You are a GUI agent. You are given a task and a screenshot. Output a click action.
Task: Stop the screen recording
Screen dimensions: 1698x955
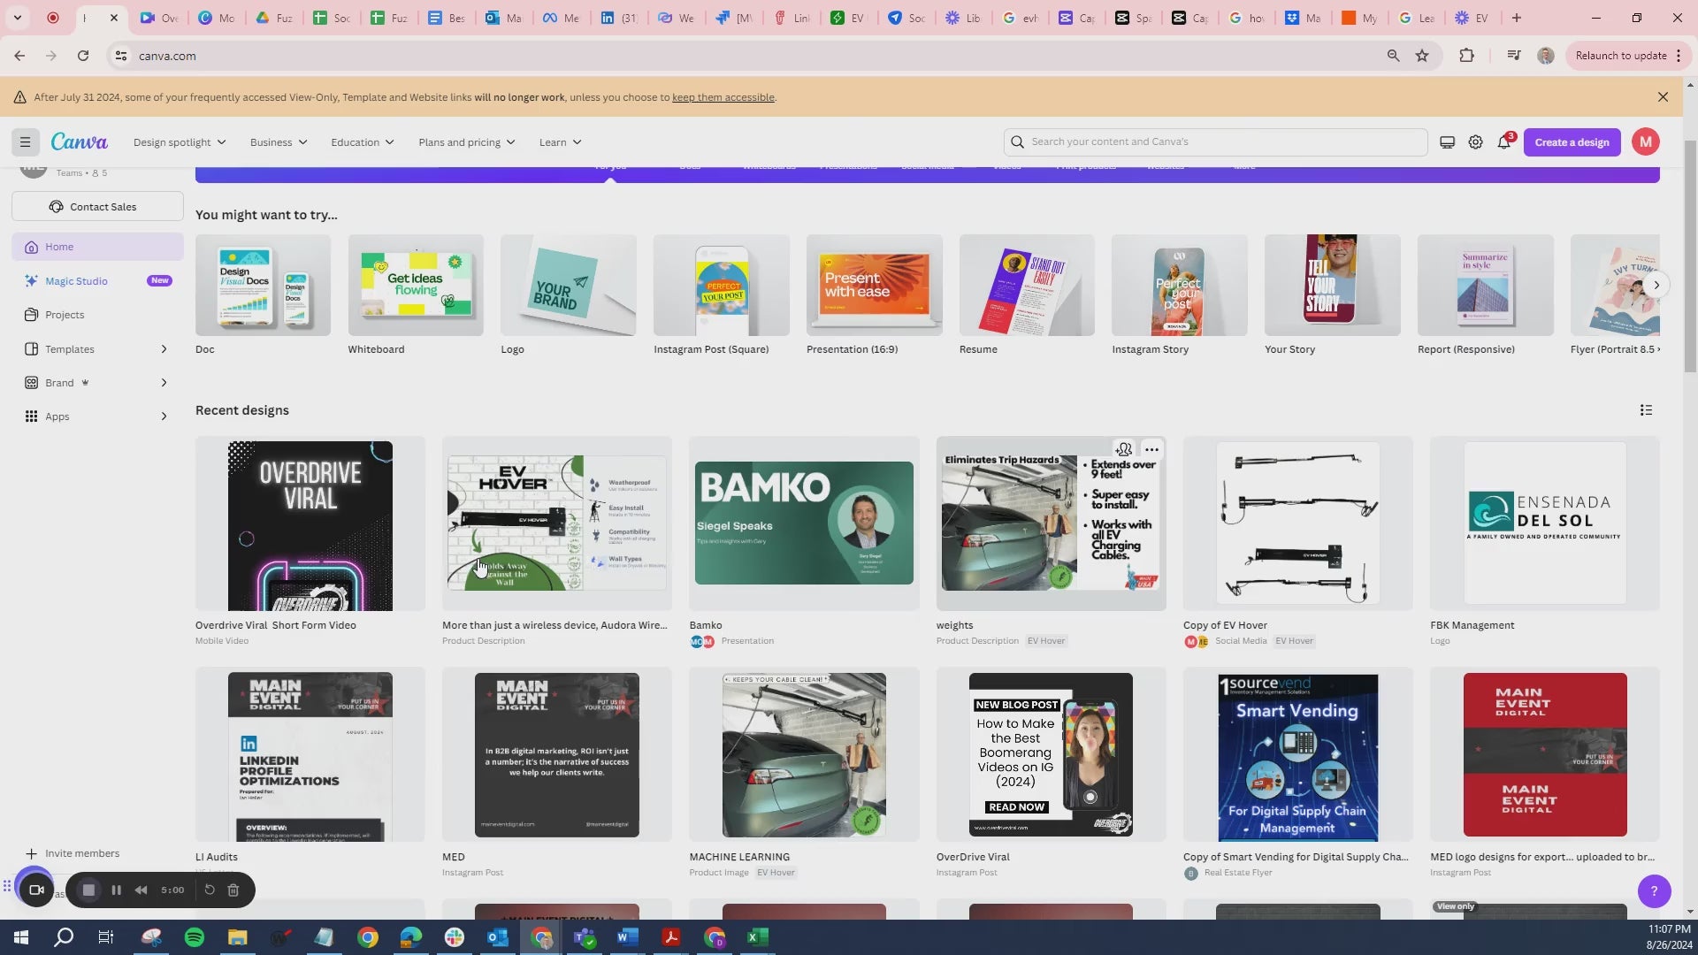88,890
